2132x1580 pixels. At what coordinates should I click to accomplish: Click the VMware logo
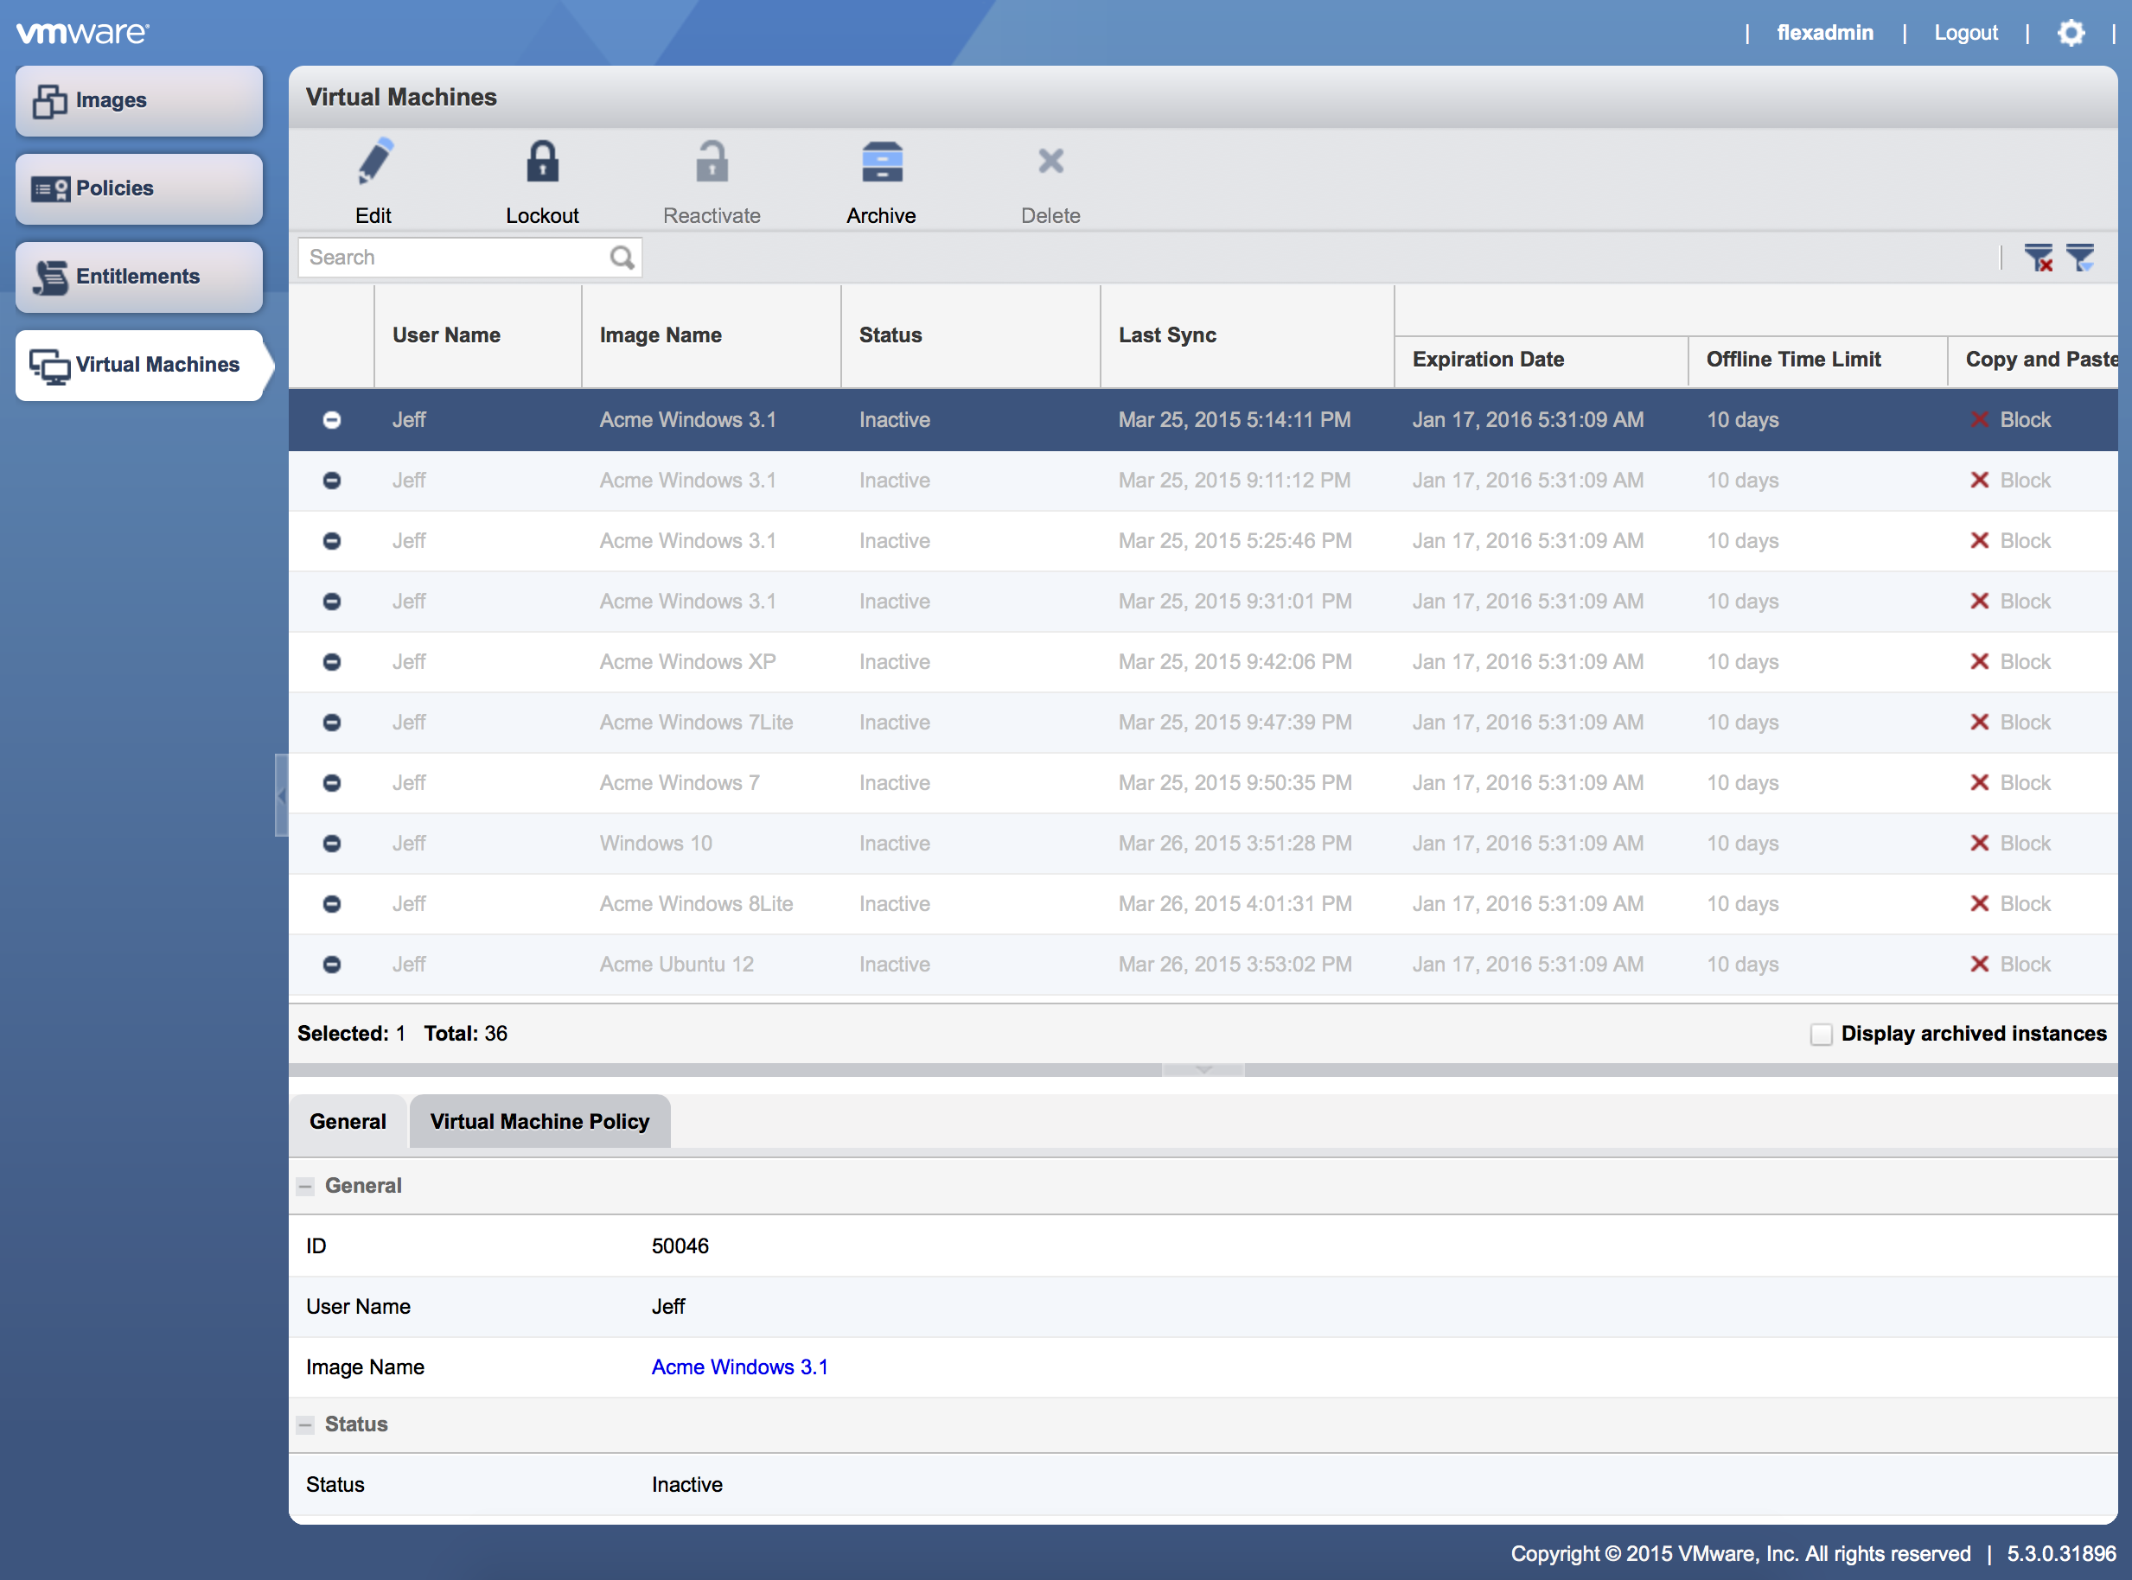pos(82,33)
